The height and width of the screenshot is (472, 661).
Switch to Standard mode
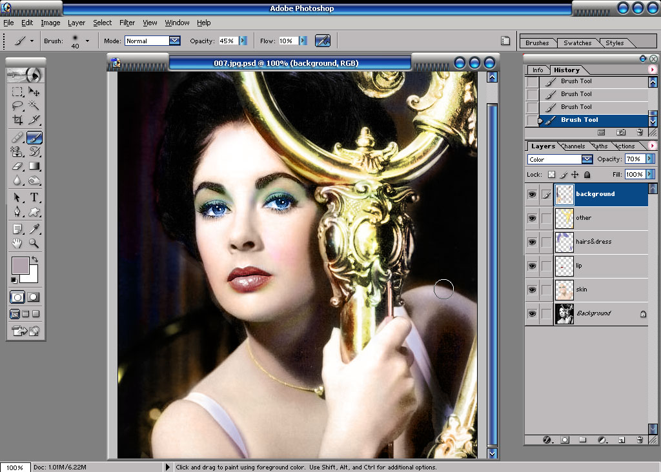pyautogui.click(x=17, y=297)
